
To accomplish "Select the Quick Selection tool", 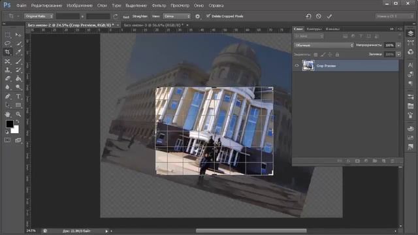I will [18, 44].
